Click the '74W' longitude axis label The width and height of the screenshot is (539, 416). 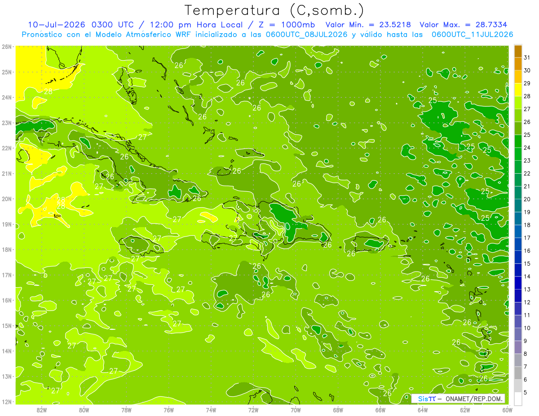pyautogui.click(x=211, y=410)
